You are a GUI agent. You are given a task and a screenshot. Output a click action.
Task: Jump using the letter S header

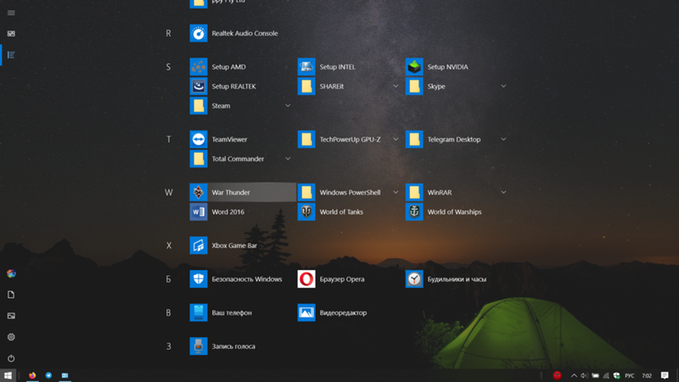[168, 67]
